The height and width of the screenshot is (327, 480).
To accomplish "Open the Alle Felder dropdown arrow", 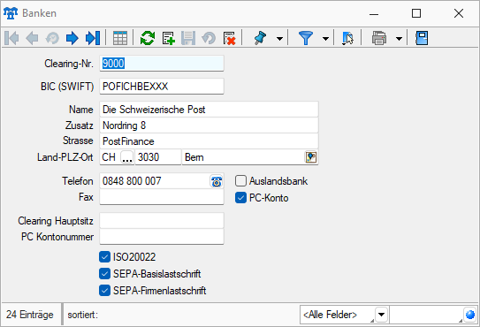I will tap(381, 315).
